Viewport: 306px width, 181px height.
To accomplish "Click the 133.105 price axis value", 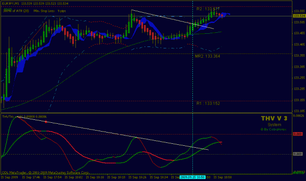I will point(299,111).
